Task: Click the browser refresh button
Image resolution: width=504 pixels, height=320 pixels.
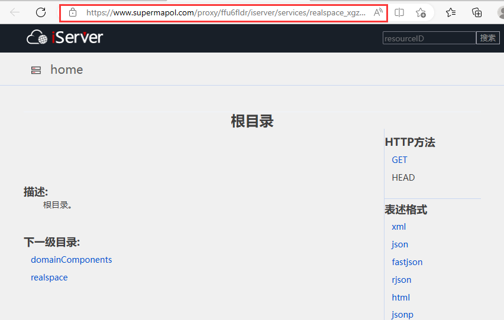Action: 41,12
